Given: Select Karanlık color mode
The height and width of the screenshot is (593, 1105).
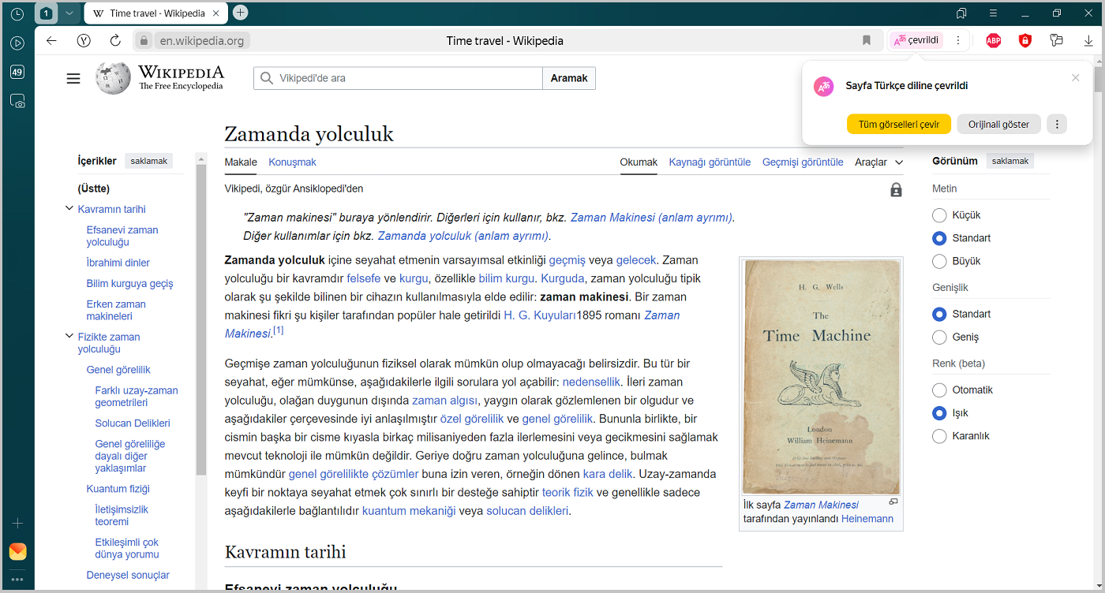Looking at the screenshot, I should point(939,436).
